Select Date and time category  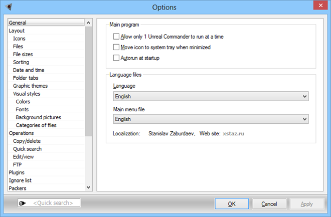(x=46, y=70)
